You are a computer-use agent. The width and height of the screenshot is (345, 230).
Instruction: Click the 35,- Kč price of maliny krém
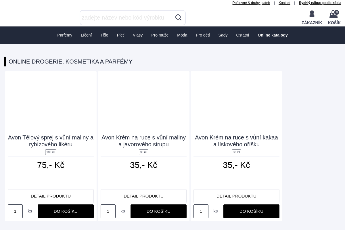[143, 165]
